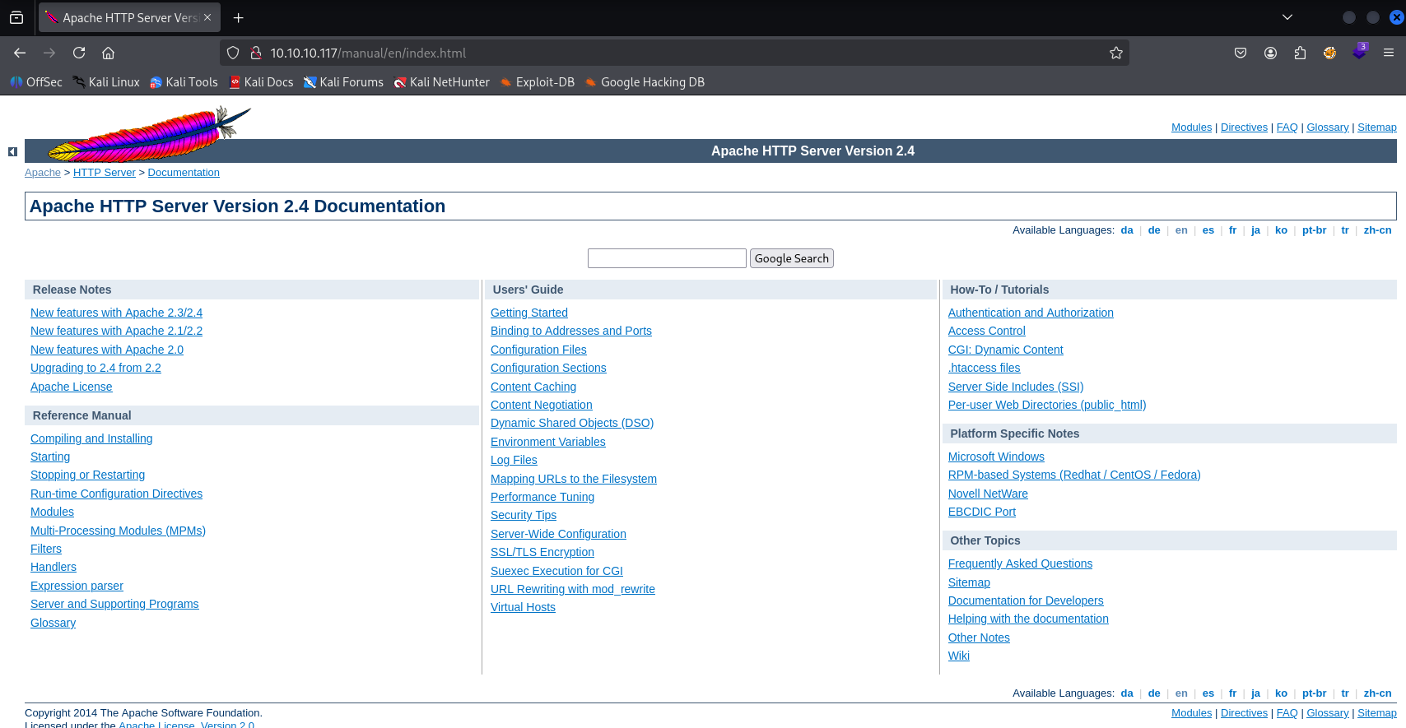Image resolution: width=1406 pixels, height=728 pixels.
Task: Open the Security Tips link
Action: click(x=524, y=515)
